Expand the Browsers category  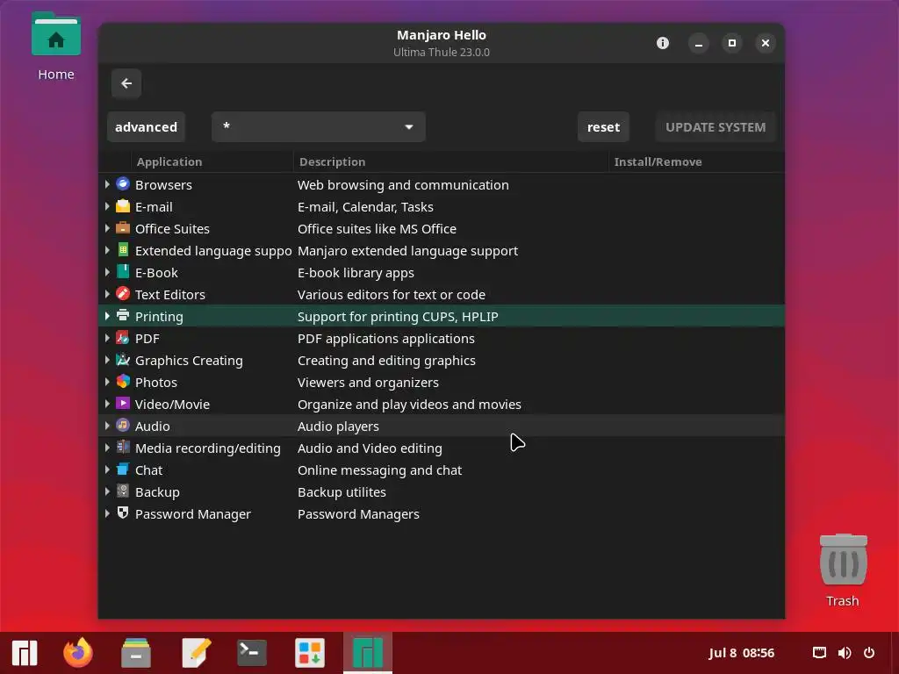[x=107, y=184]
